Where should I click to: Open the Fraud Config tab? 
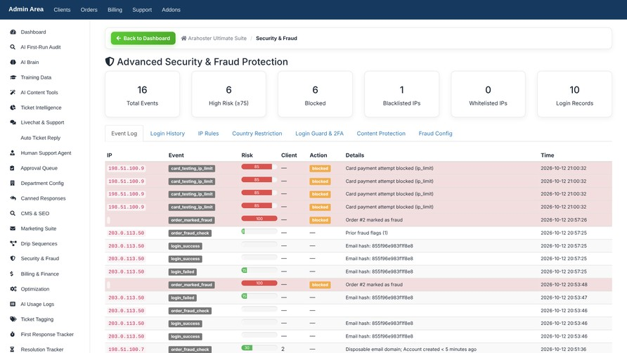(436, 134)
